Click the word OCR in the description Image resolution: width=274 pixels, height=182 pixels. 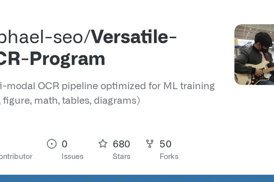point(48,86)
